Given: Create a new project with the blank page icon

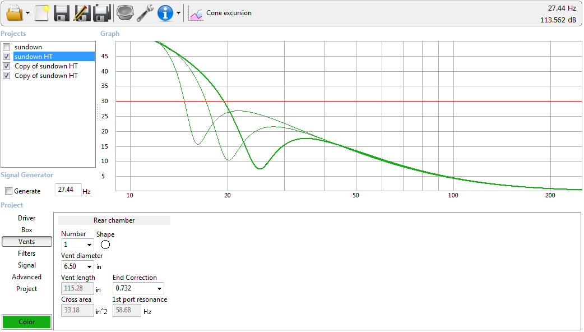Looking at the screenshot, I should tap(41, 13).
